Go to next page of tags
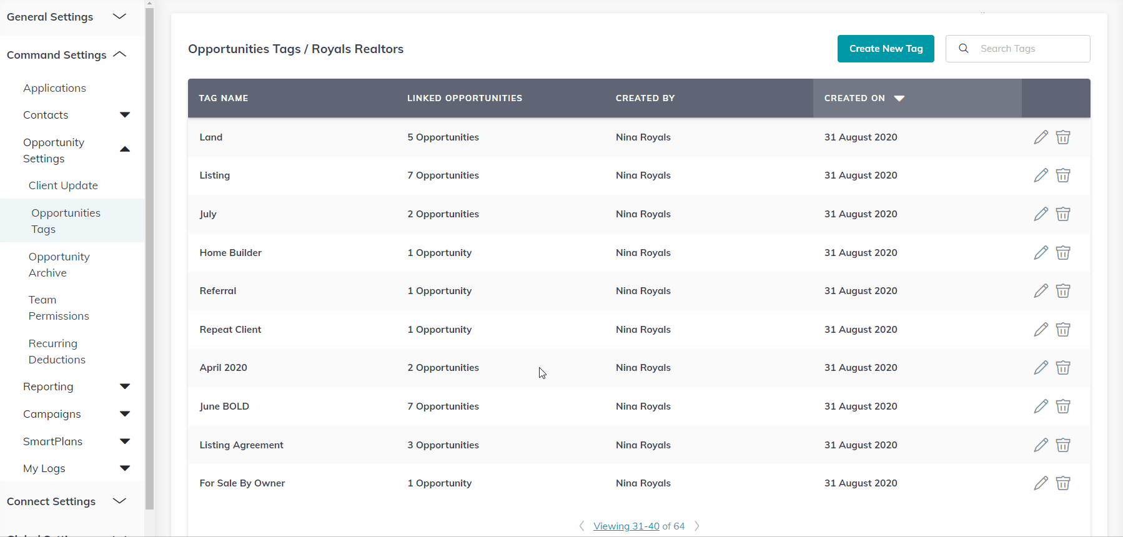 pyautogui.click(x=697, y=526)
